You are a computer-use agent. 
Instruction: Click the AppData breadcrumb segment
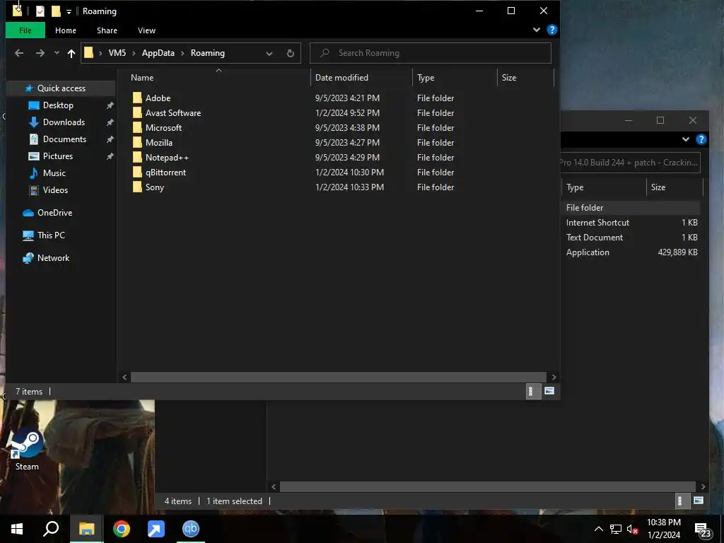tap(158, 53)
